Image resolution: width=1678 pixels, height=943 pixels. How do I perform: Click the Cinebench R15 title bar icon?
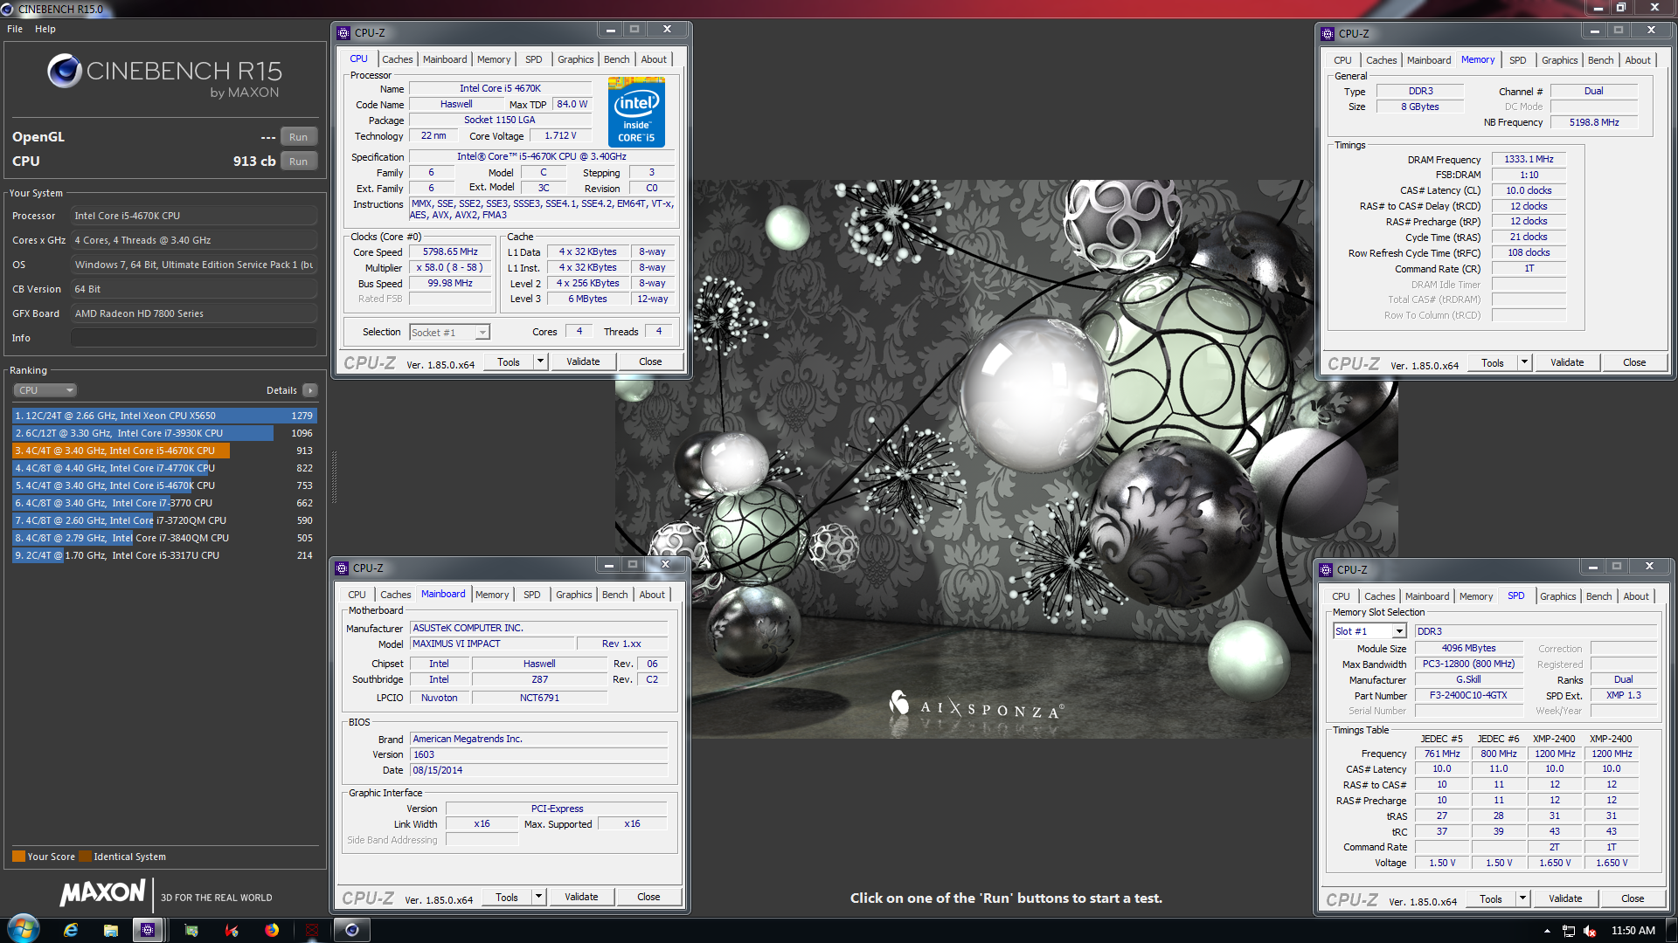click(8, 9)
